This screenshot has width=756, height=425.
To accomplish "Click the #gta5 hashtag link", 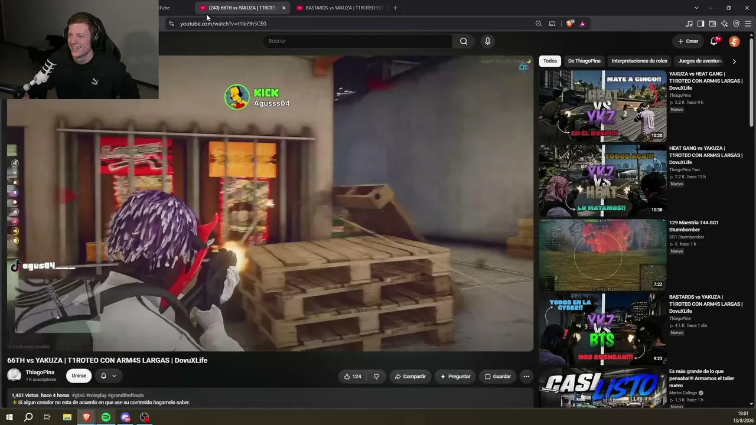I will tap(78, 395).
